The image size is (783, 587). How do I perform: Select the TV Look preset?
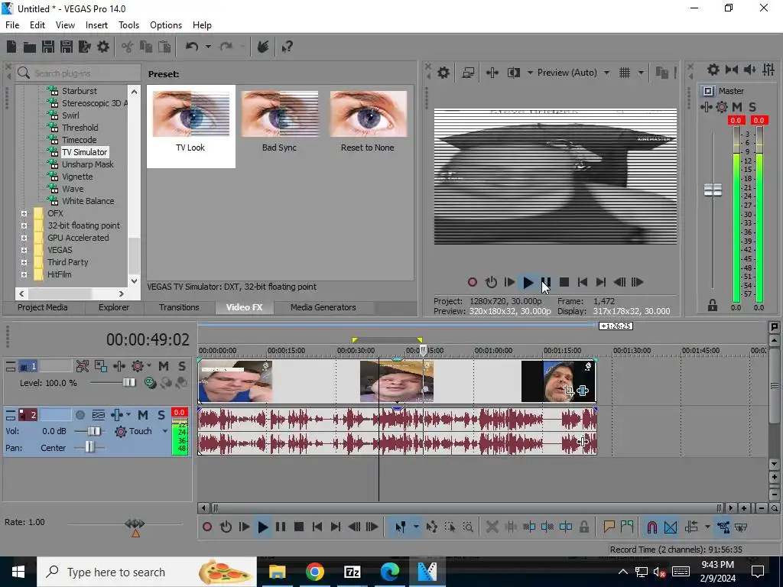[x=190, y=126]
